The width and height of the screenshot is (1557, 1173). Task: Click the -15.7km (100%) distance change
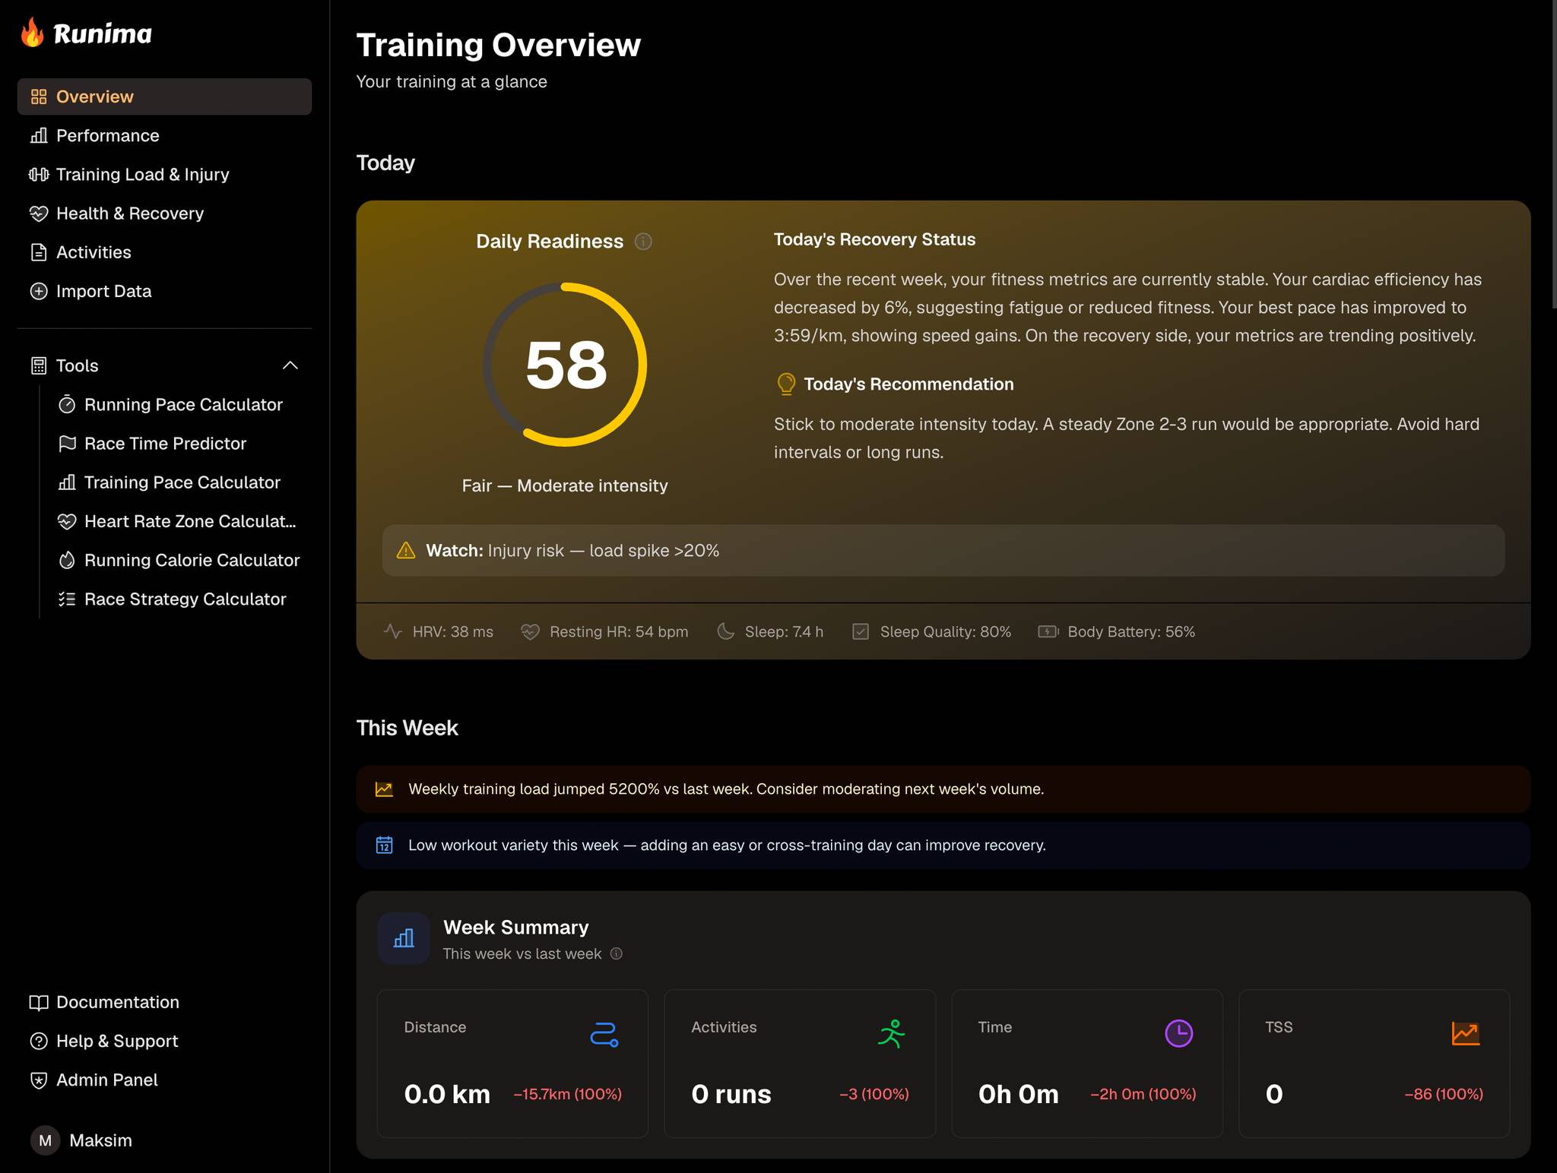coord(568,1094)
